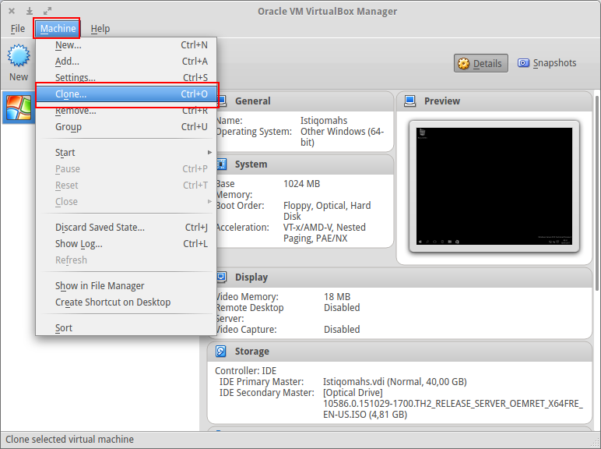This screenshot has height=449, width=601.
Task: Click the System section header title
Action: 251,164
